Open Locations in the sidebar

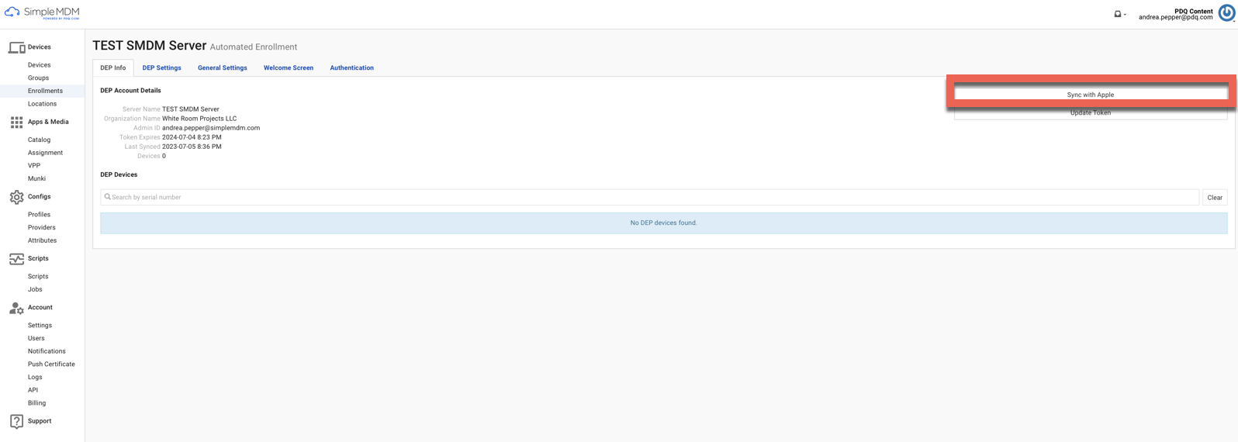(x=42, y=104)
